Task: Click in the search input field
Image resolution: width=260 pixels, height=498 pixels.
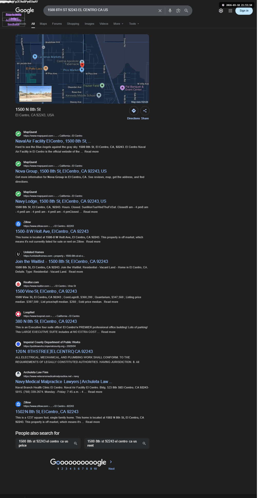Action: (x=101, y=10)
